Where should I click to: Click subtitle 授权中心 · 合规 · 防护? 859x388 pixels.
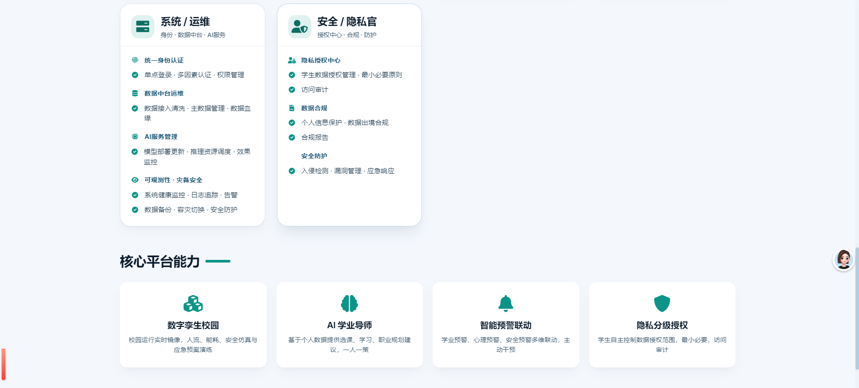347,35
